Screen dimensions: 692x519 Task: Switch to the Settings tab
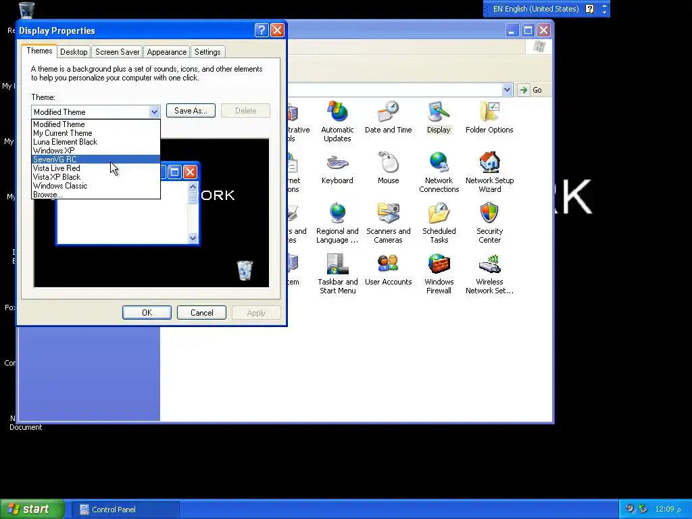[x=207, y=52]
